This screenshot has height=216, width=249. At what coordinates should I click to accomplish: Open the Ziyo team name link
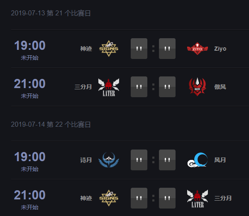[x=220, y=49]
